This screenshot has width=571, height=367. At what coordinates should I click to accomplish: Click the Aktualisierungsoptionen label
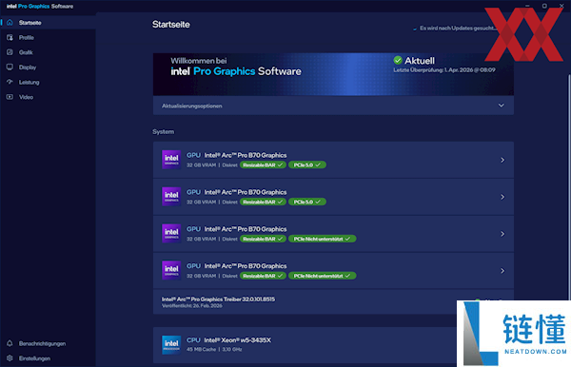pos(192,106)
